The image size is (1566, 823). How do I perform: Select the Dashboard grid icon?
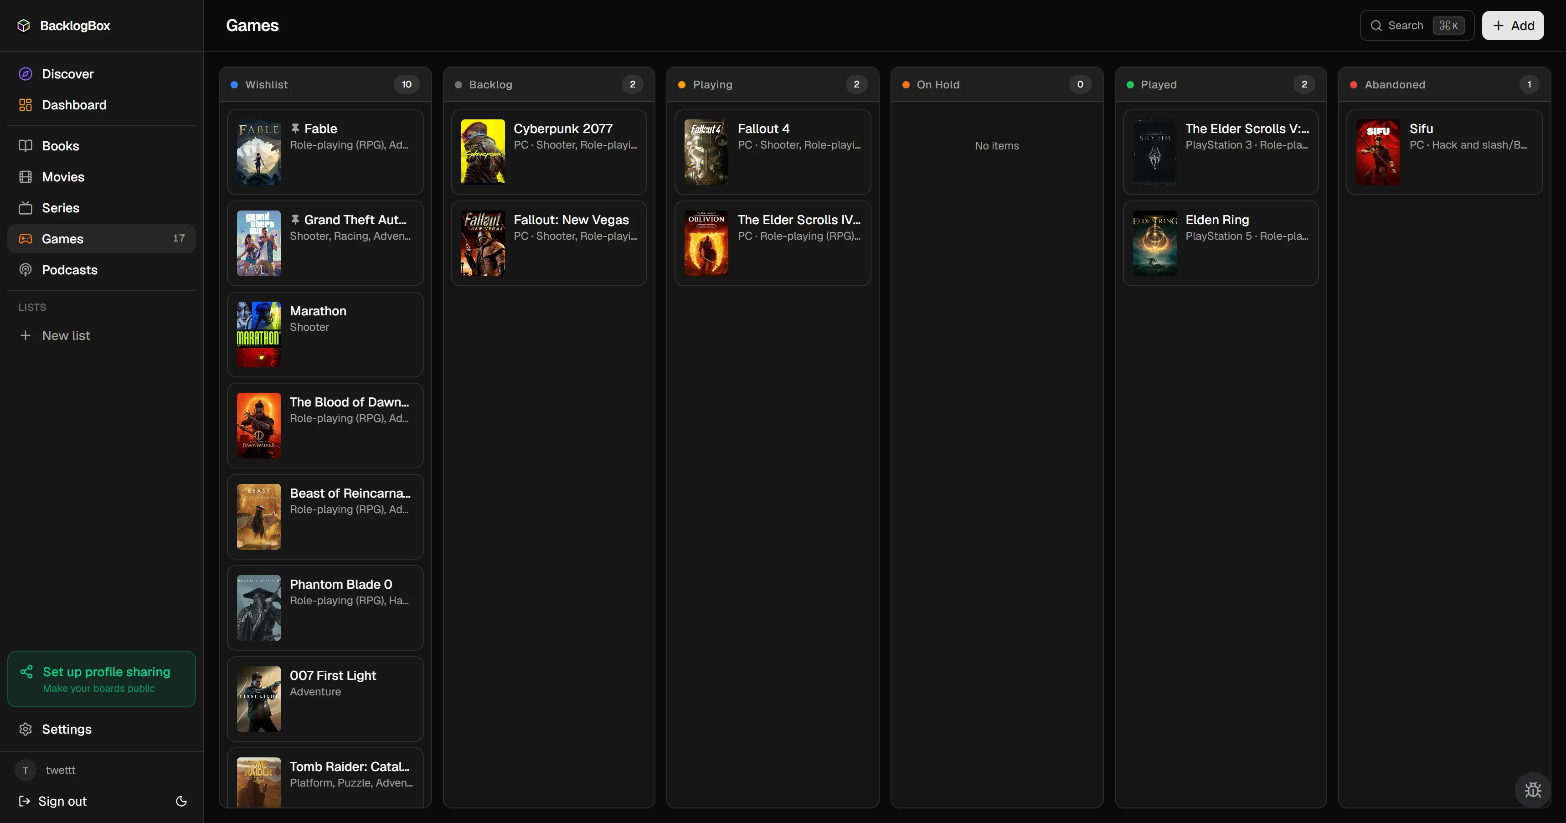tap(26, 104)
